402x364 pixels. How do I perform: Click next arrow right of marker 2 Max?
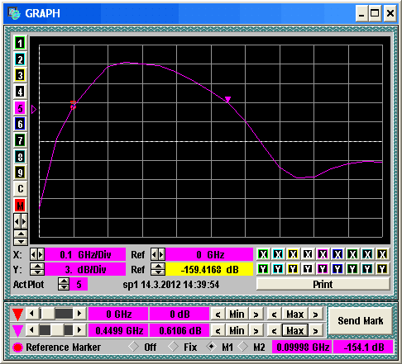click(315, 330)
